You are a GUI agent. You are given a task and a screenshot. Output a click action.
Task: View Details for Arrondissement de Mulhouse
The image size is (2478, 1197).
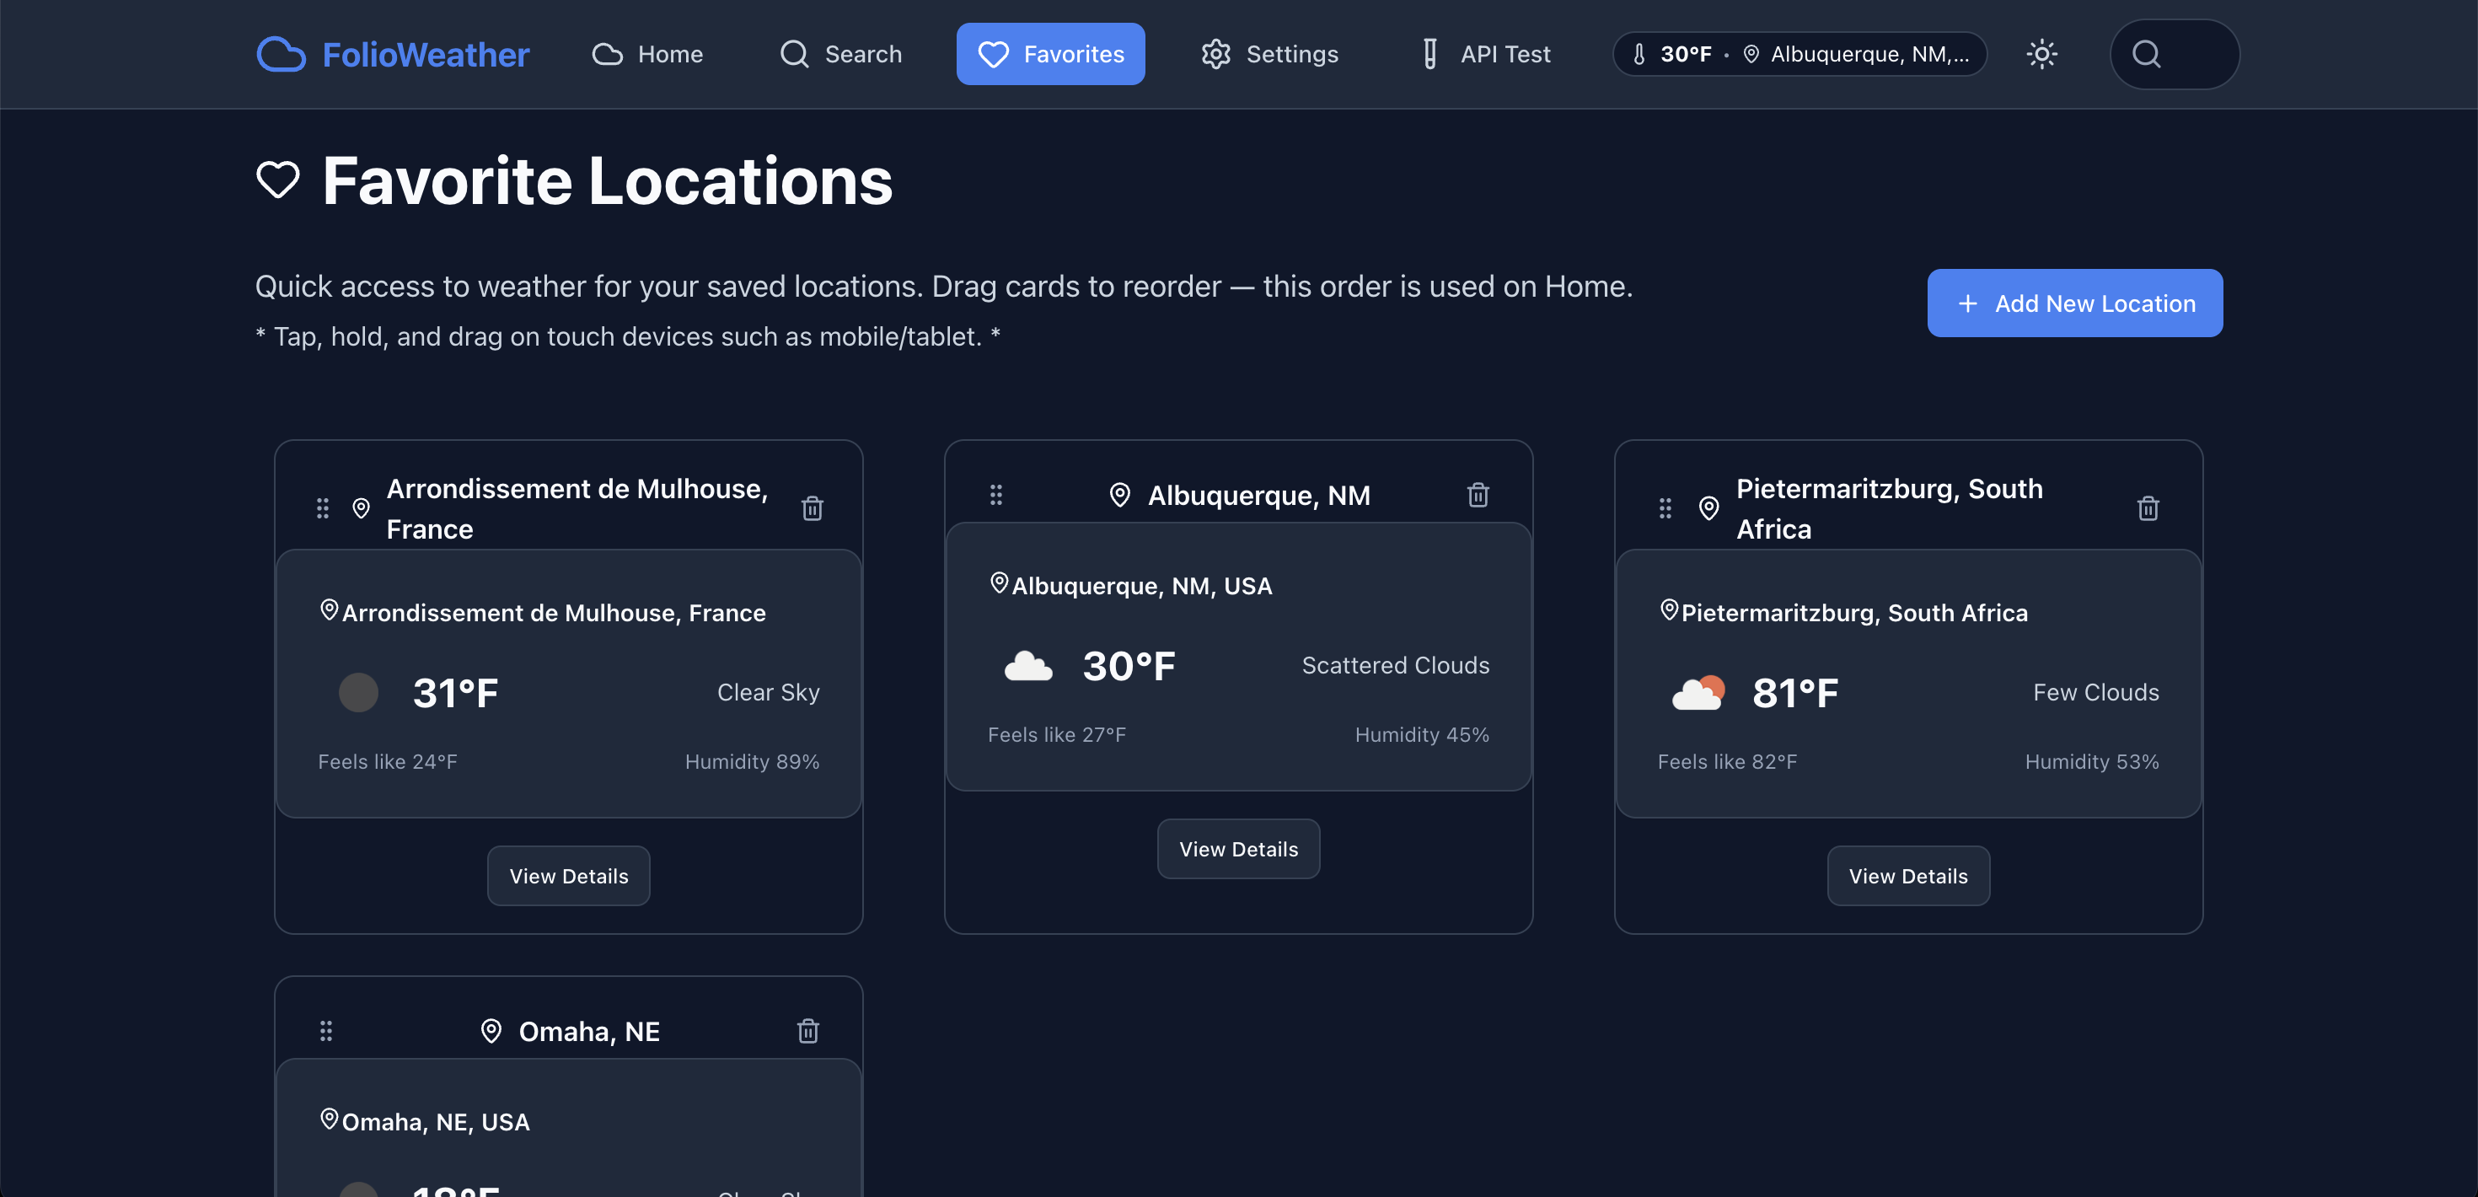coord(569,876)
